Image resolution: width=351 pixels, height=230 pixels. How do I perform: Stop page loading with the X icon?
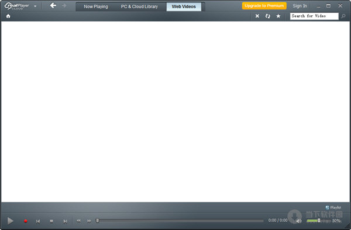click(x=257, y=16)
